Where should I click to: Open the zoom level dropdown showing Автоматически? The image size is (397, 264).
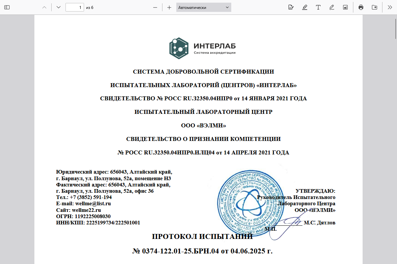pyautogui.click(x=204, y=7)
